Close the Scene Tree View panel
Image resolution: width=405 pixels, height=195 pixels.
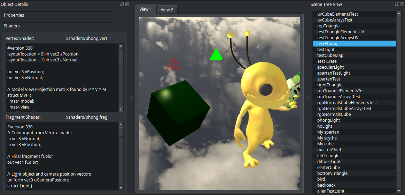(402, 5)
